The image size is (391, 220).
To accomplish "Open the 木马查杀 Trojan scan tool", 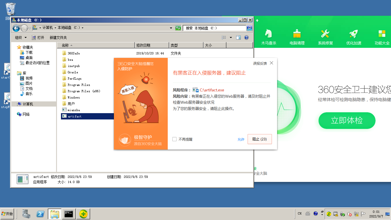I will click(268, 37).
